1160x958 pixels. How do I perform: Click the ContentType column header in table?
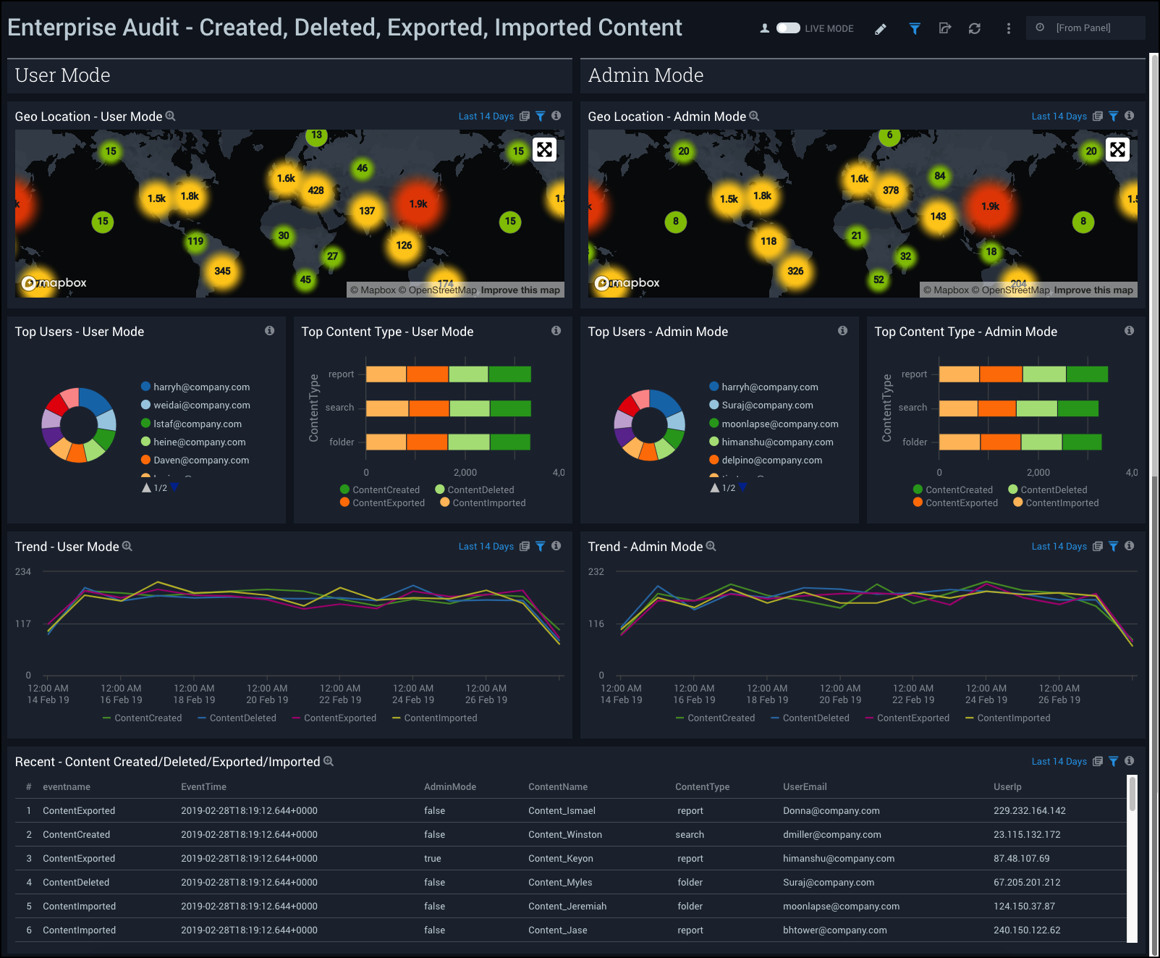[702, 787]
